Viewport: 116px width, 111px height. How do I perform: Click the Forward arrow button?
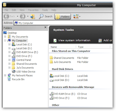coord(23,16)
